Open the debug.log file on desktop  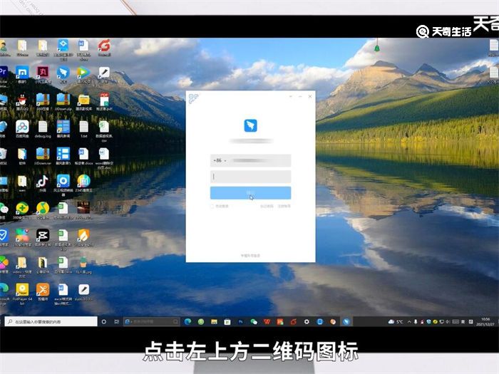(x=42, y=127)
